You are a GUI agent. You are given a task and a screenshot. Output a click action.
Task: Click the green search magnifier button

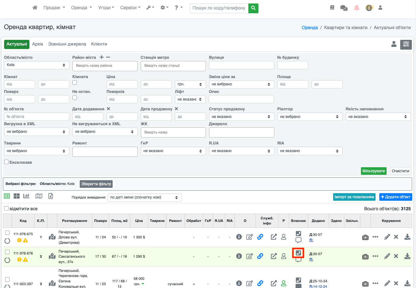253,8
